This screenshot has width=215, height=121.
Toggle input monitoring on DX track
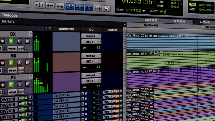[x=11, y=41]
